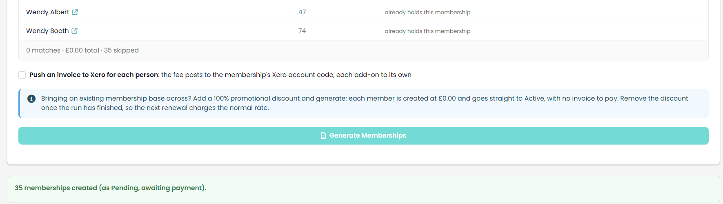Click the 'Push an invoice to Xero' label

click(94, 75)
